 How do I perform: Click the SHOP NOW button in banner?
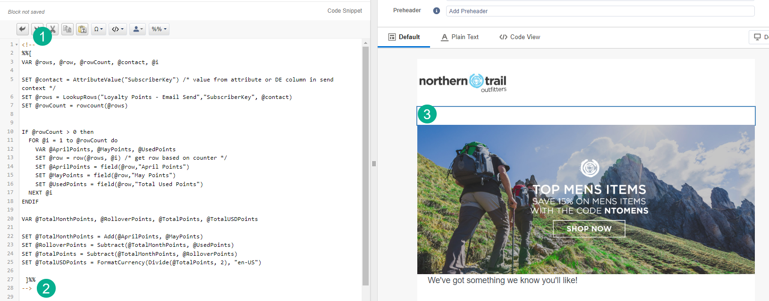click(589, 229)
